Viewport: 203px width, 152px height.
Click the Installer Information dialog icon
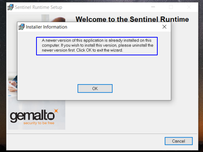tap(21, 27)
